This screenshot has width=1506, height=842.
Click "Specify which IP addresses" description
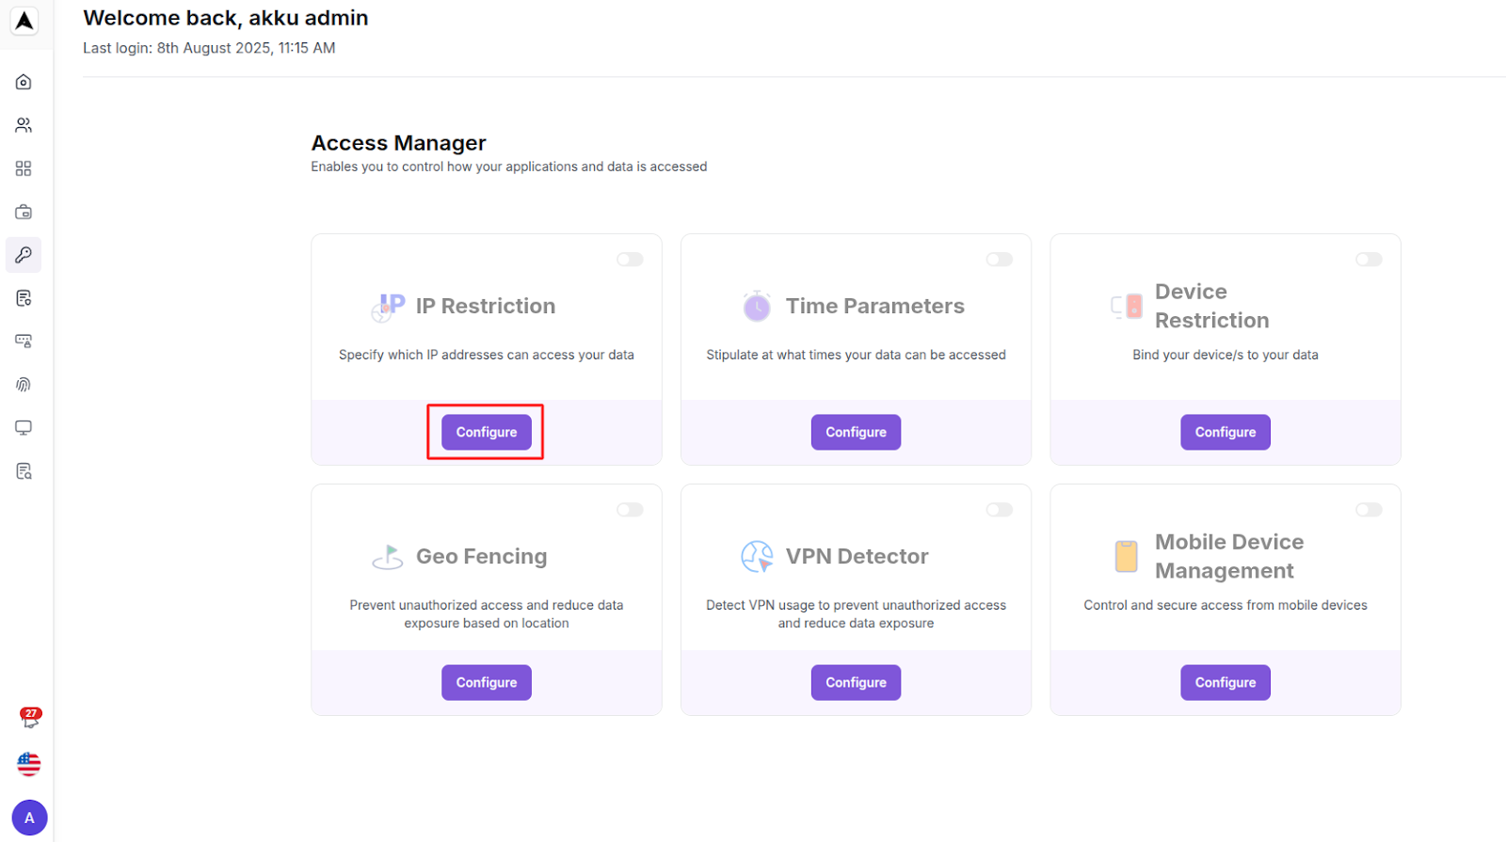point(487,355)
